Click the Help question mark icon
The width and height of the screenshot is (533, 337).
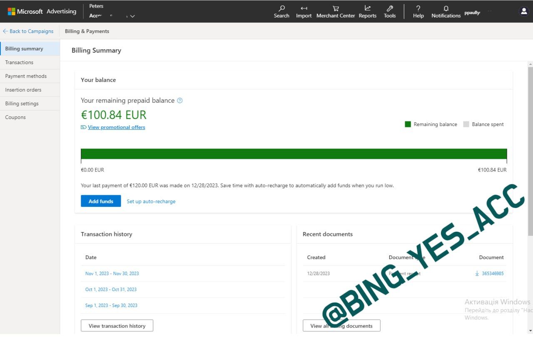pyautogui.click(x=418, y=8)
